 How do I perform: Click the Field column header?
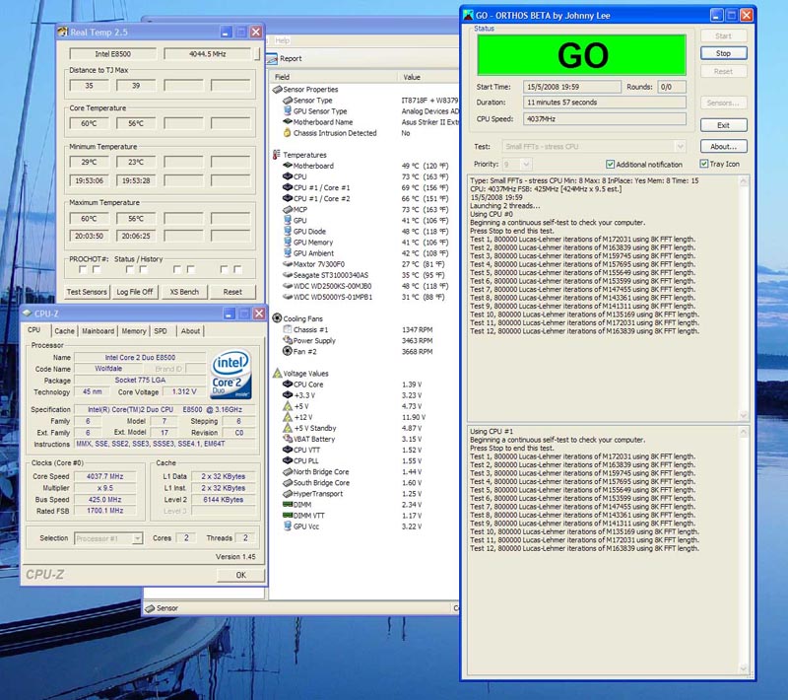333,77
